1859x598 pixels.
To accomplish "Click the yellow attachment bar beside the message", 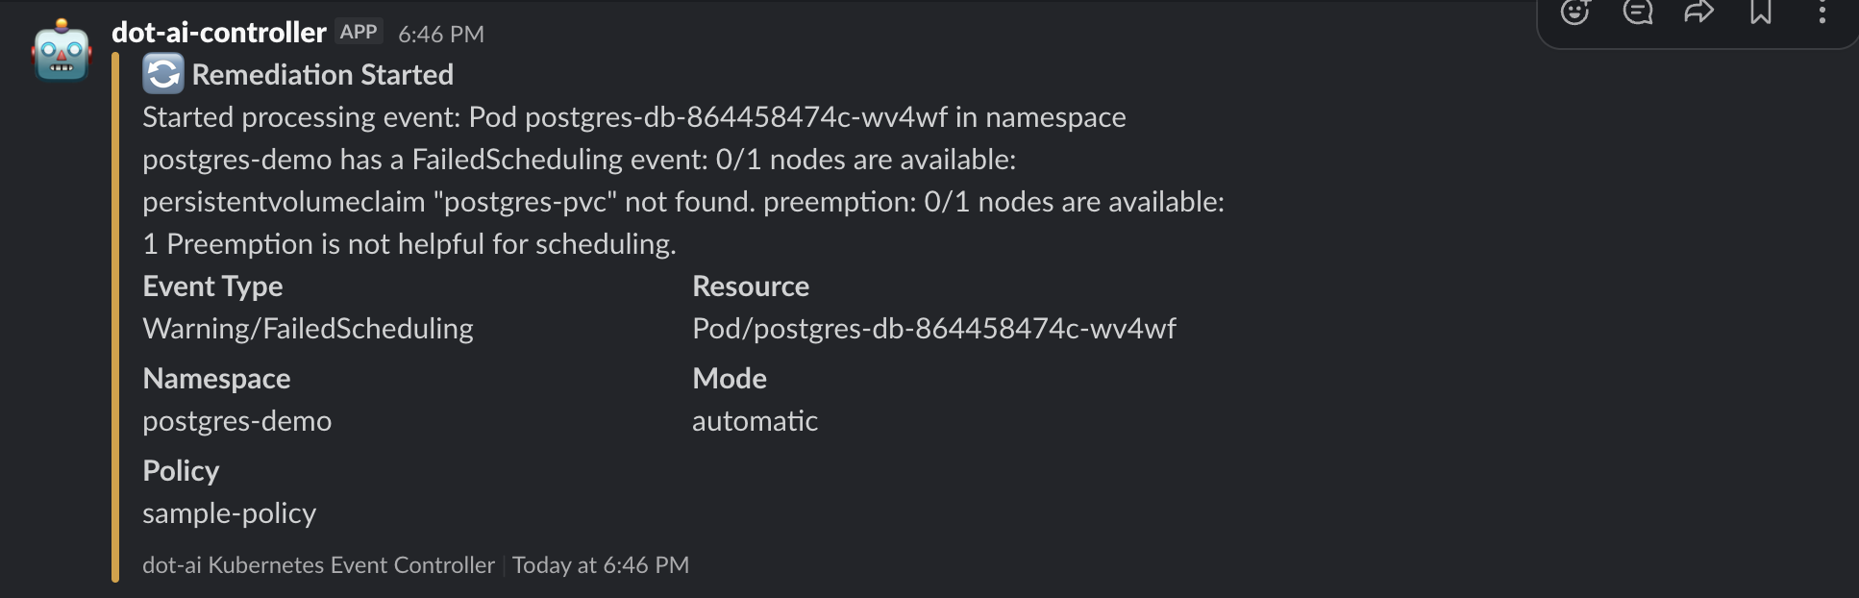I will (115, 317).
